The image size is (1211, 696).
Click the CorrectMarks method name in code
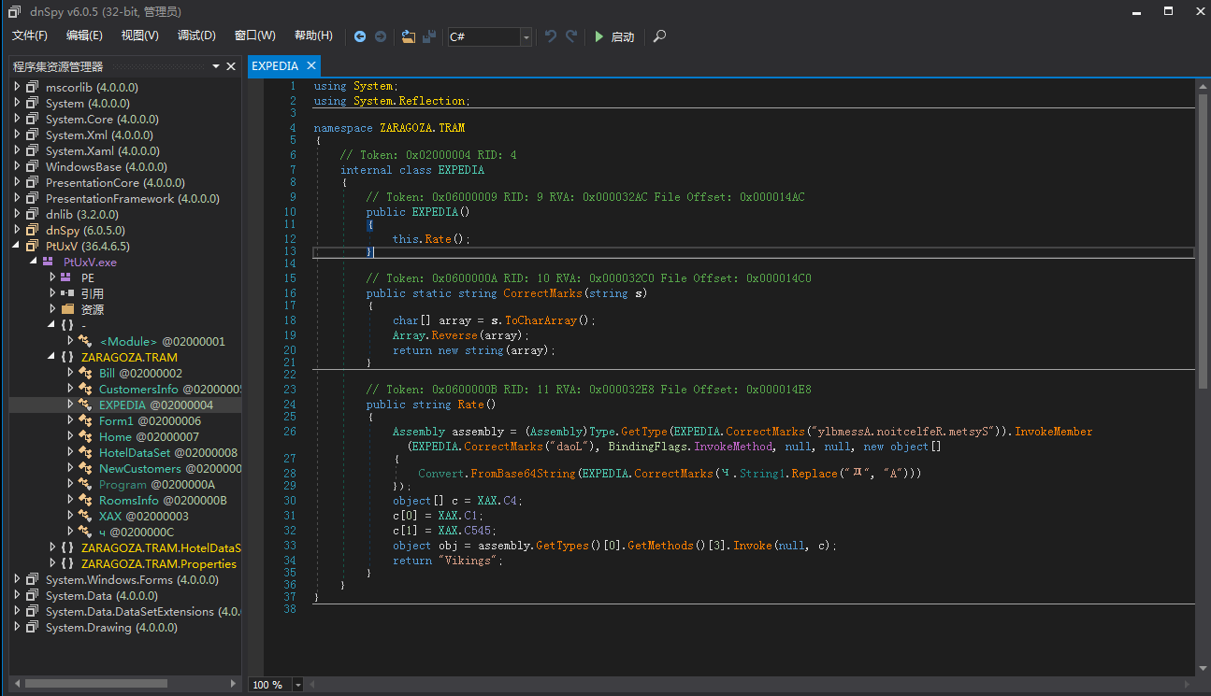543,293
